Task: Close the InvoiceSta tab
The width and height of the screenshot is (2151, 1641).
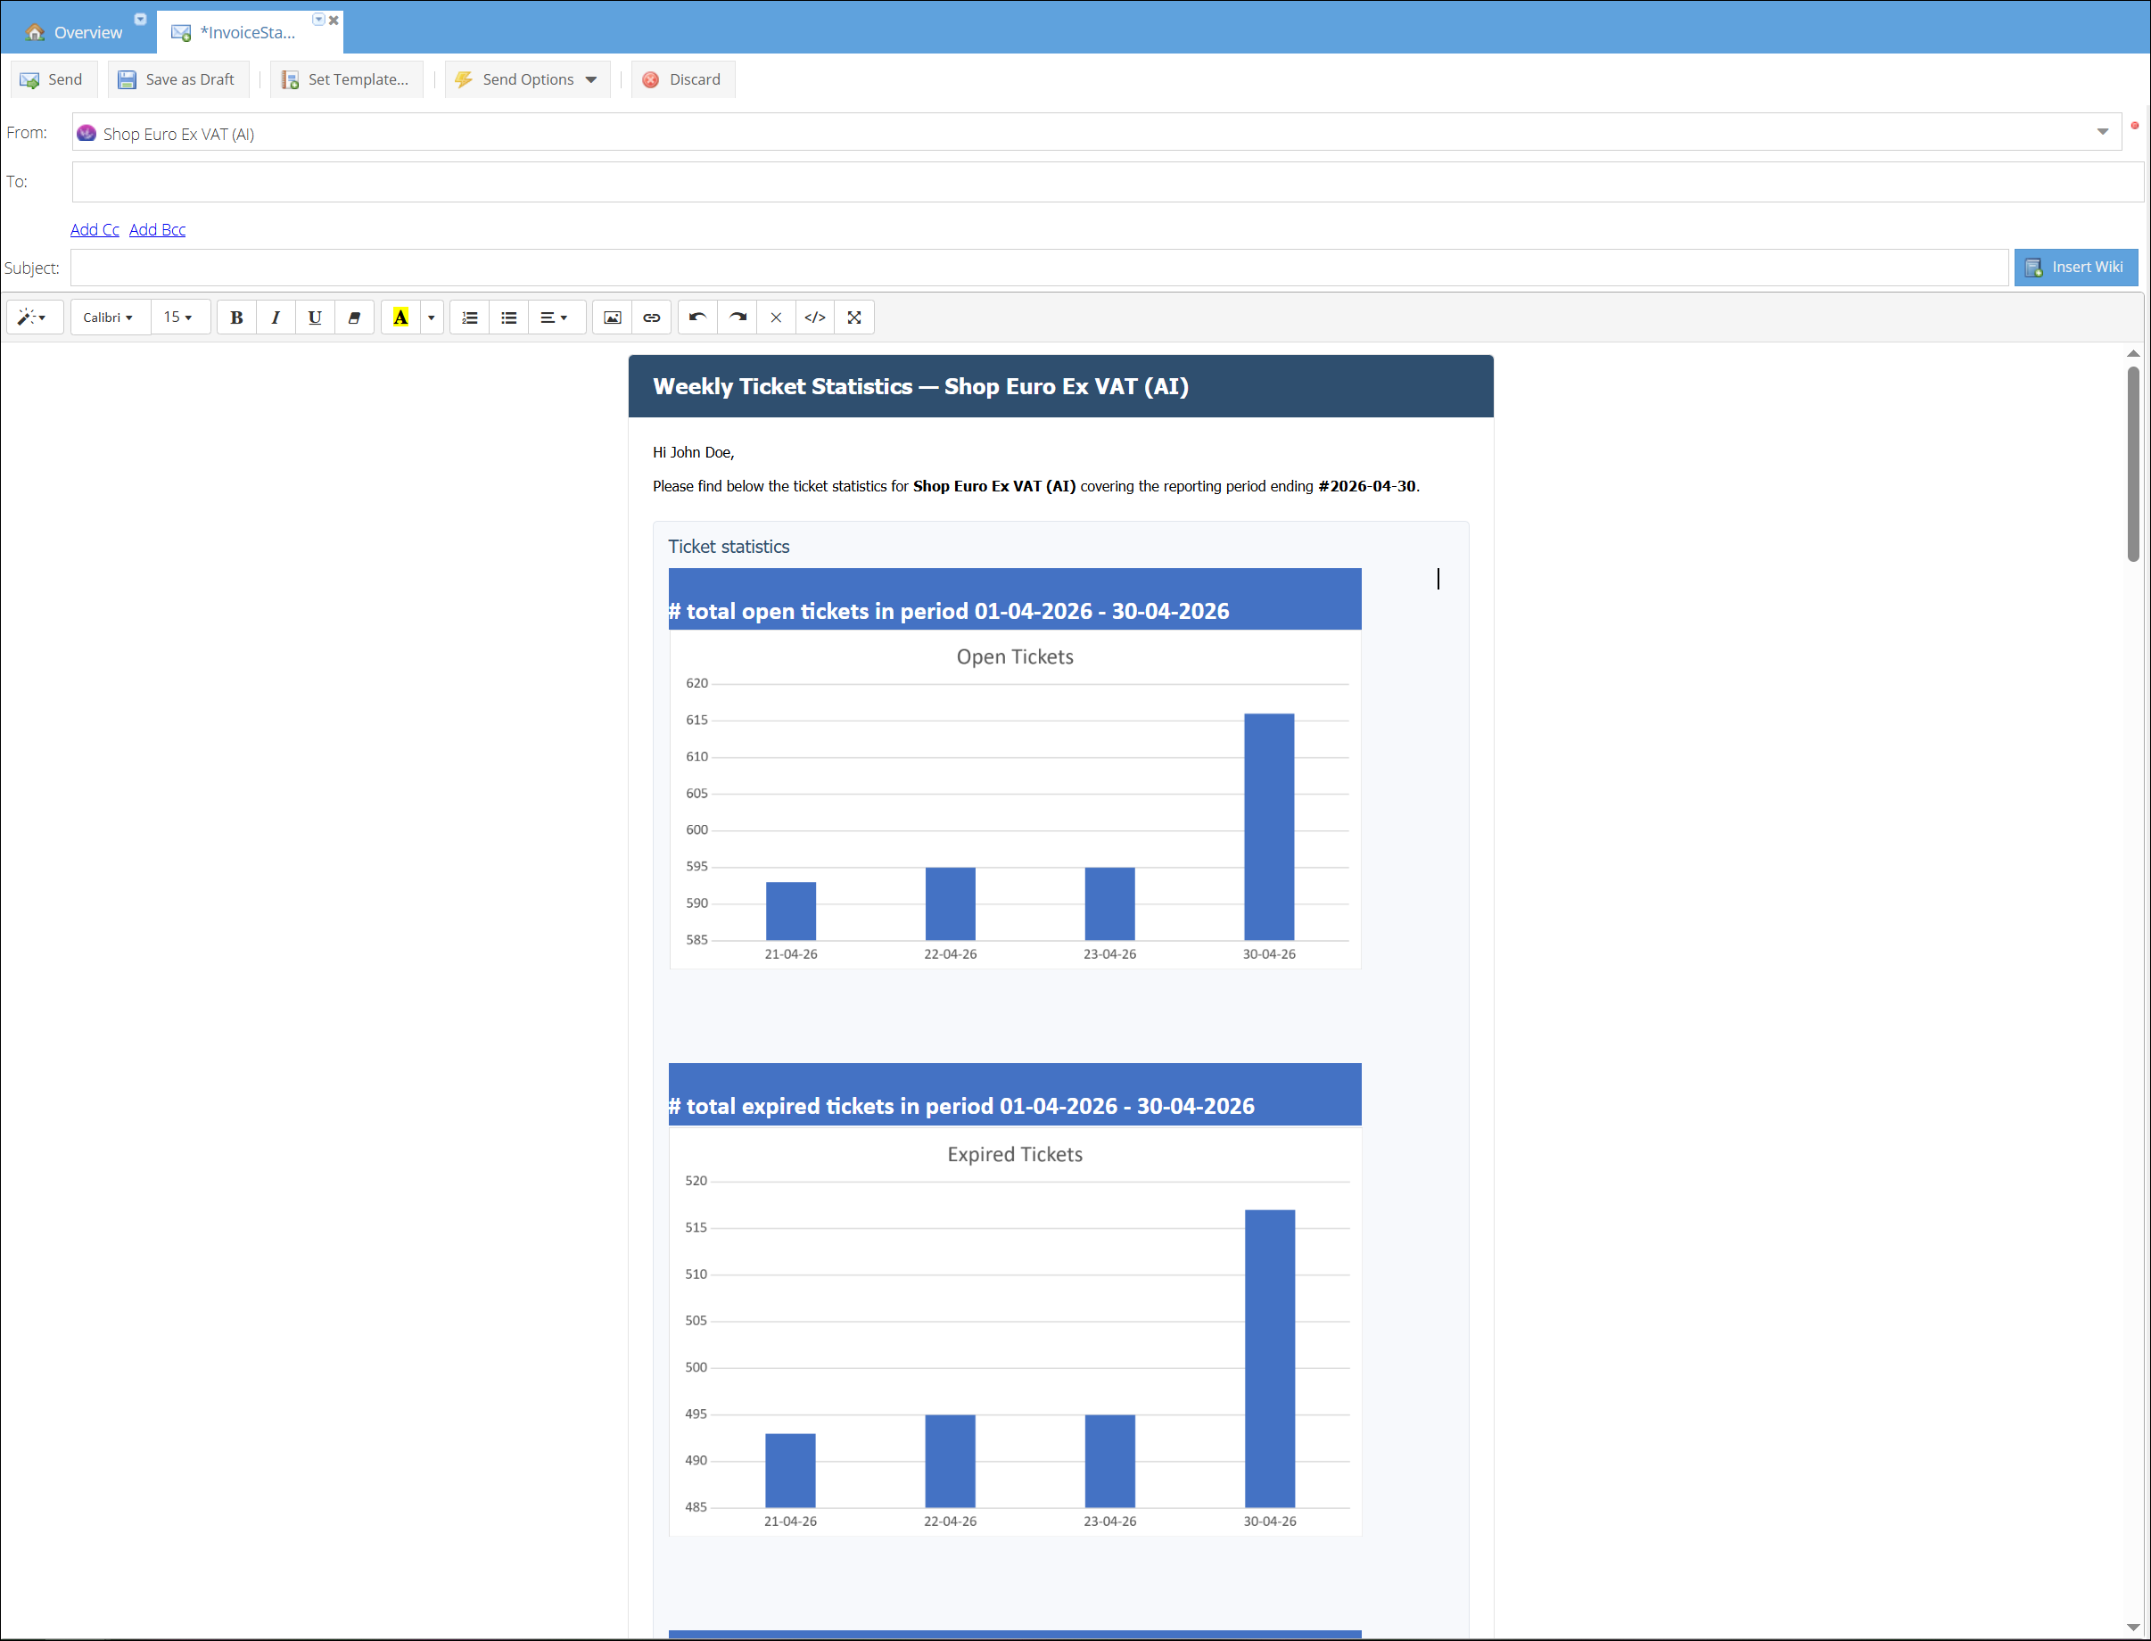Action: (334, 20)
